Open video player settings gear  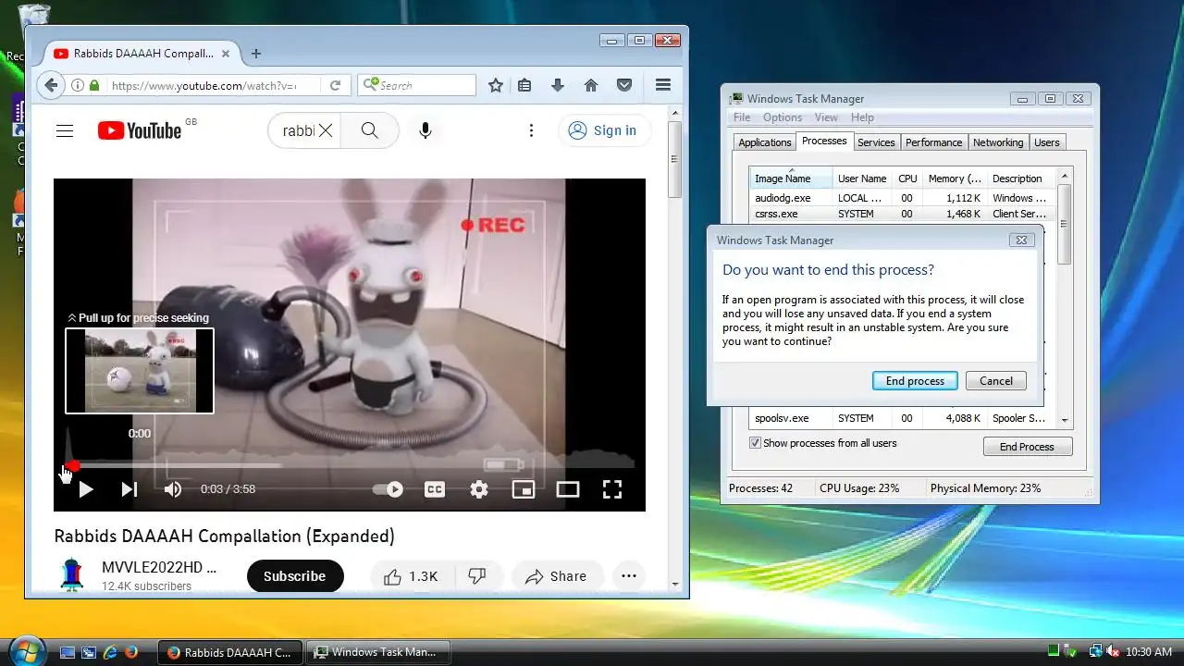point(479,489)
